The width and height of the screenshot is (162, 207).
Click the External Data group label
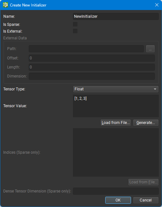tap(15, 38)
